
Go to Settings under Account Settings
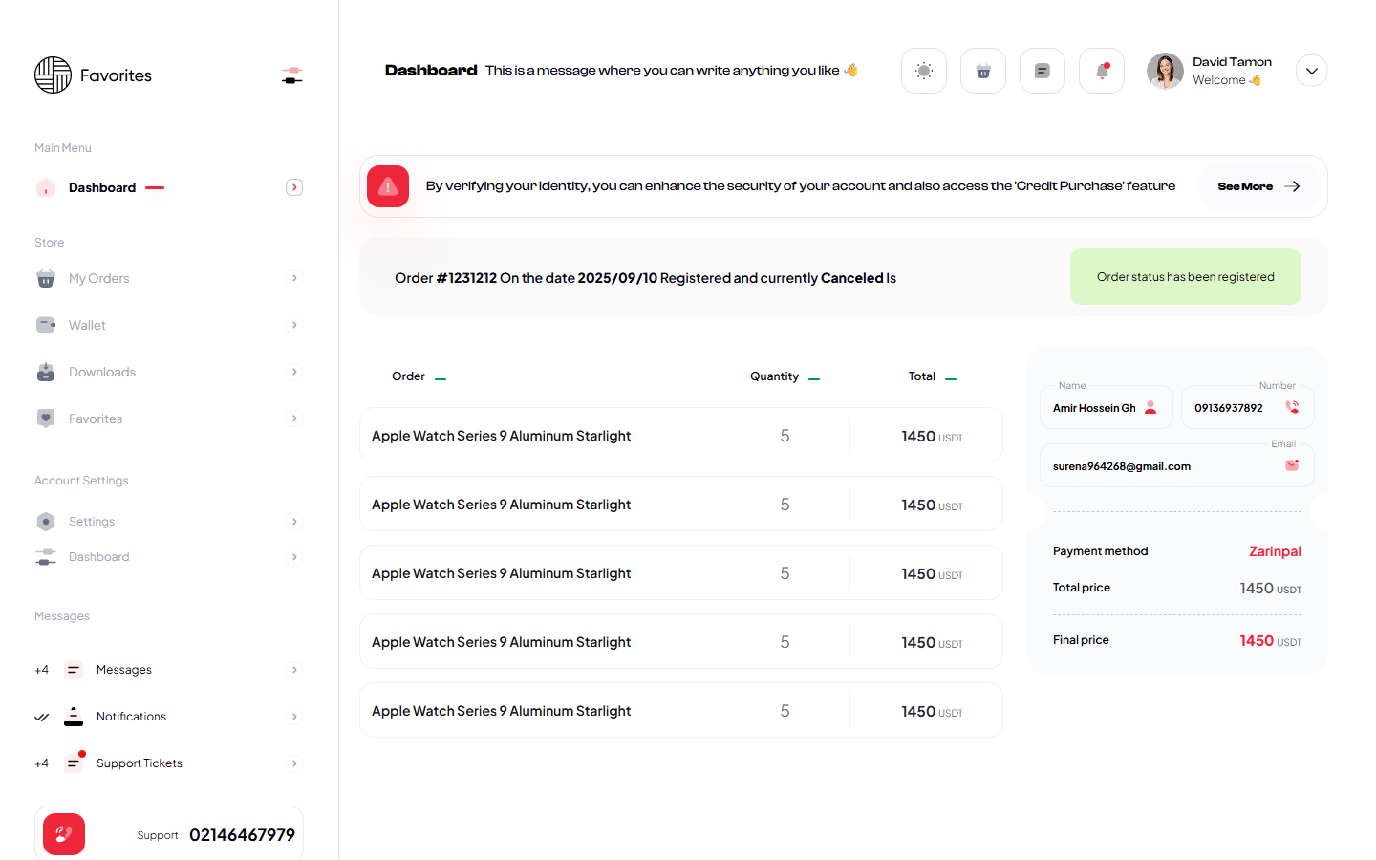tap(92, 522)
